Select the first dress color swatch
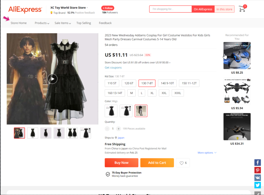The height and width of the screenshot is (195, 264). click(x=111, y=111)
